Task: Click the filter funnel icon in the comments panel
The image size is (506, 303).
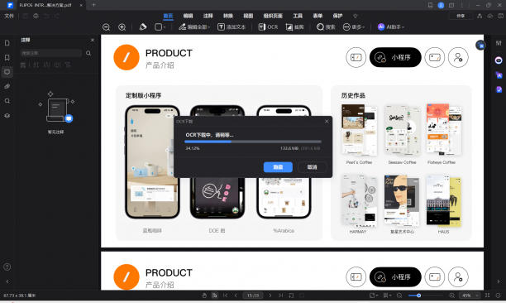Action: pos(68,65)
